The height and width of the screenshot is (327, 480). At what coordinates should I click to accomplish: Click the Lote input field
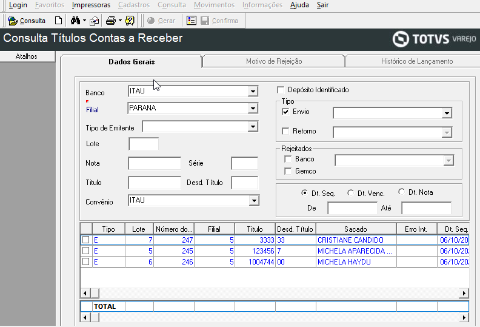pos(144,144)
